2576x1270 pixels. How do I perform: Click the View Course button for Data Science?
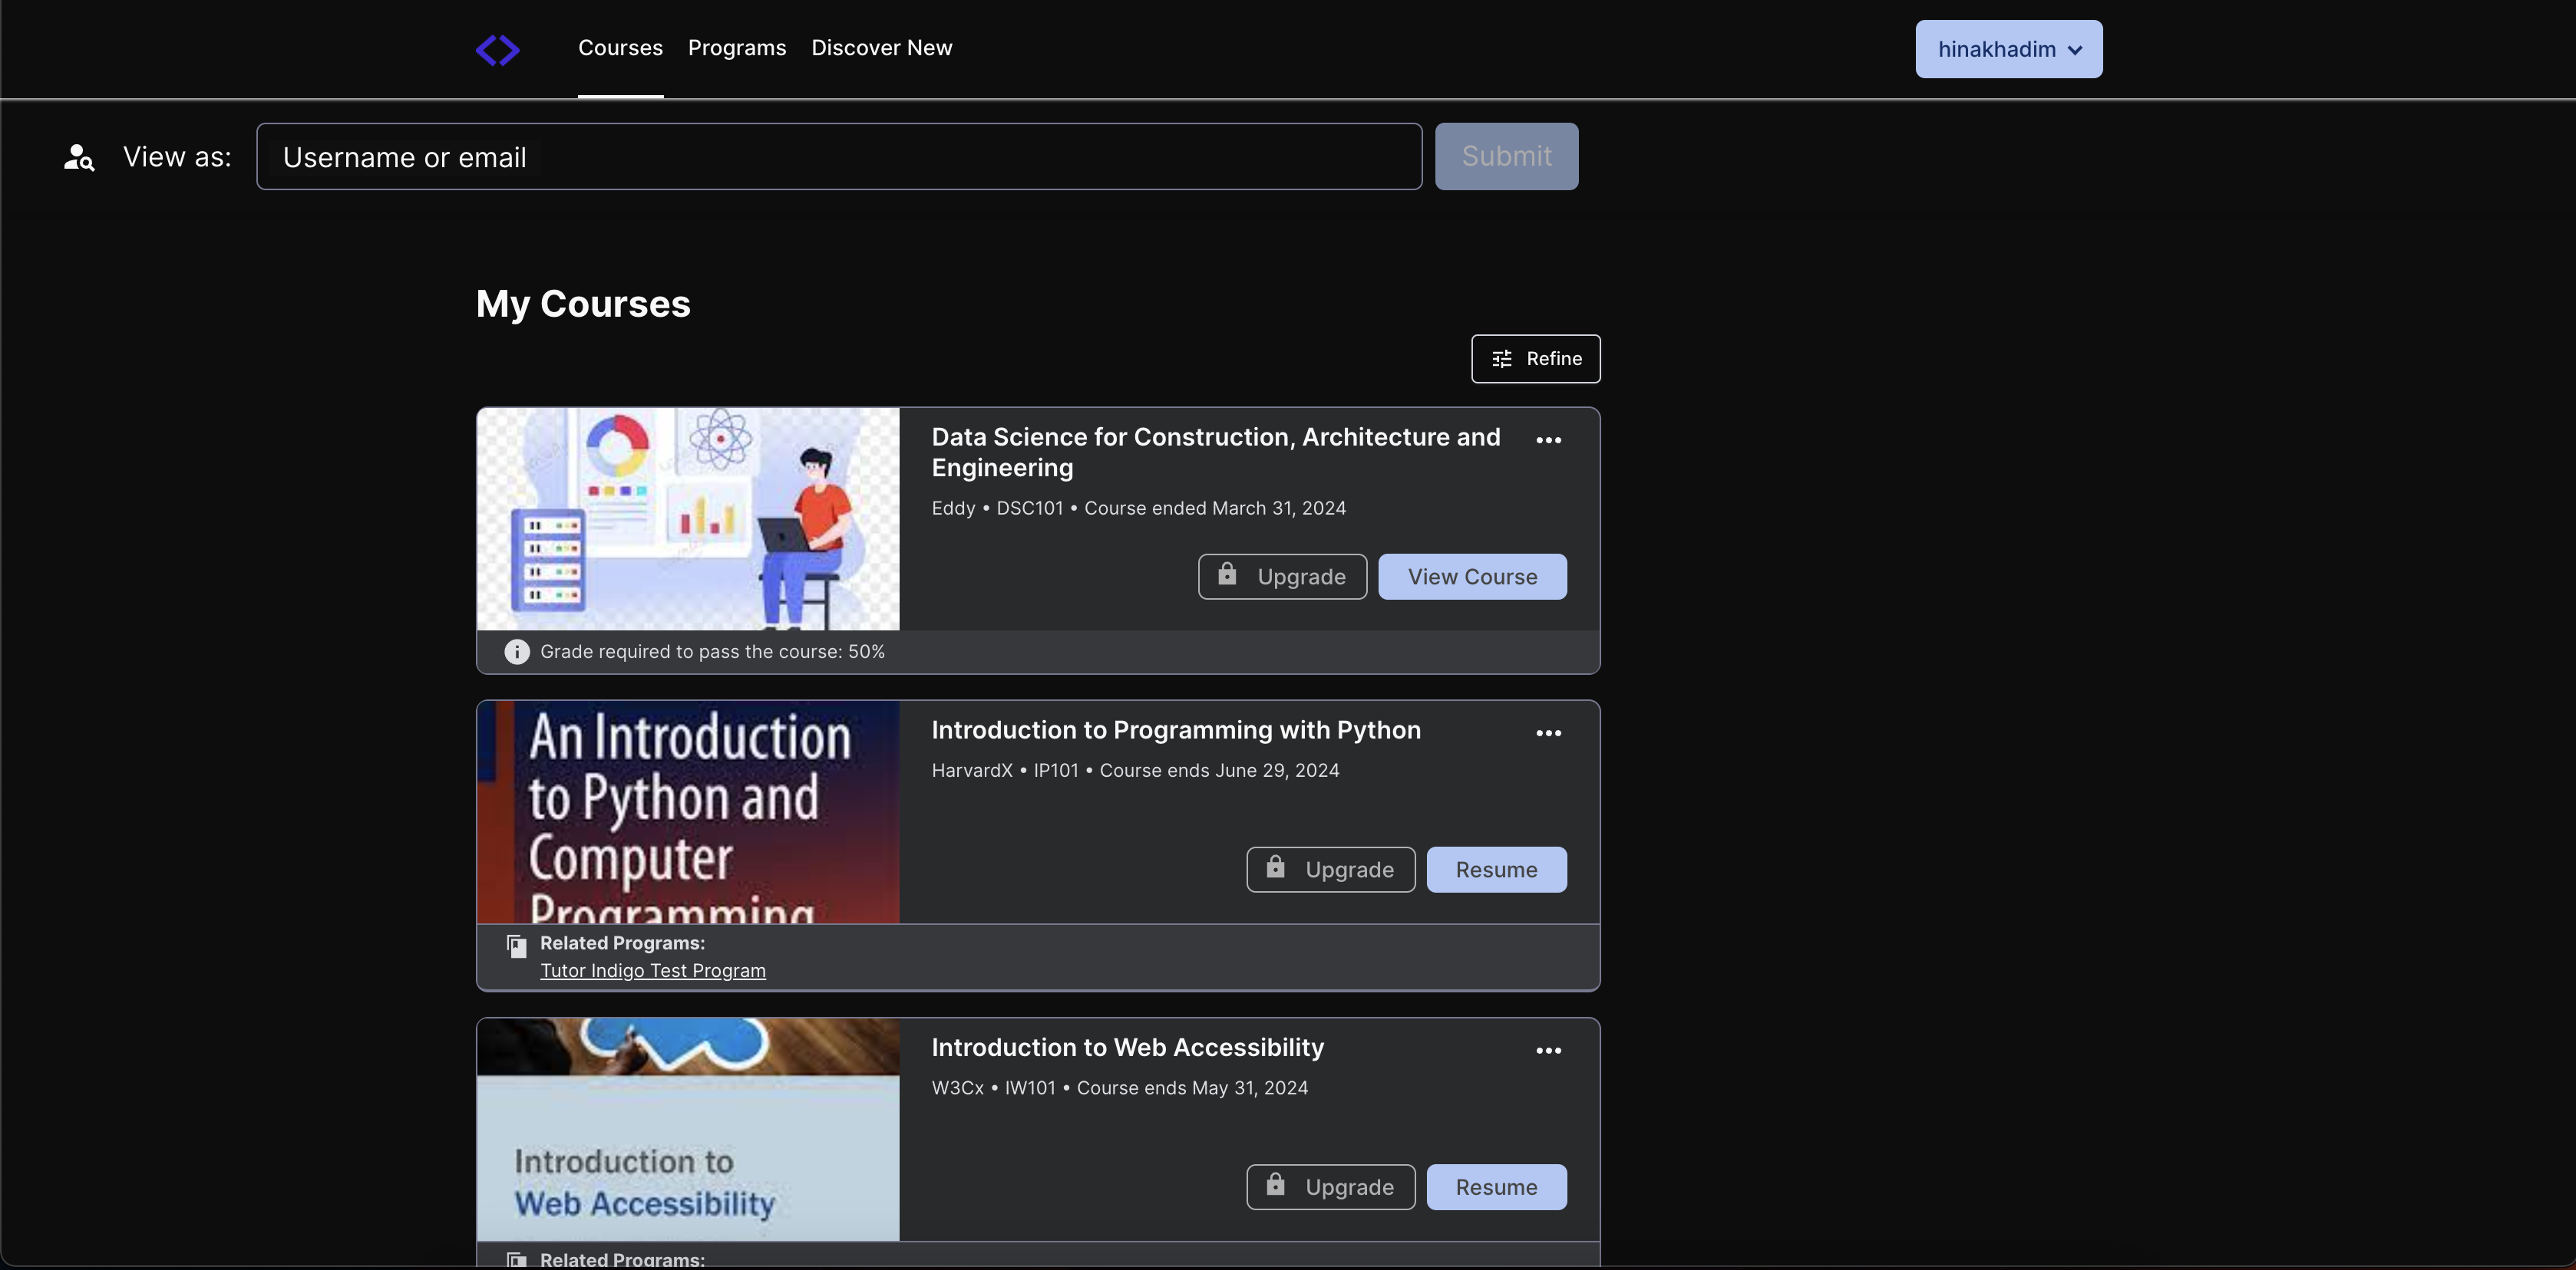(1472, 576)
